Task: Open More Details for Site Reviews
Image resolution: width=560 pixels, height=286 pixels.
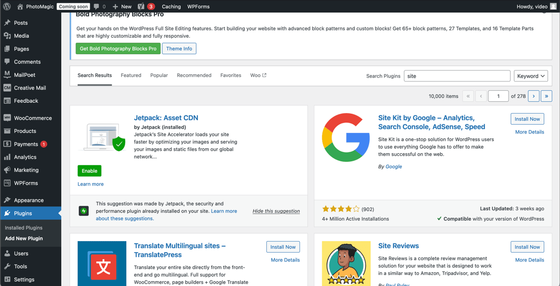Action: (529, 260)
